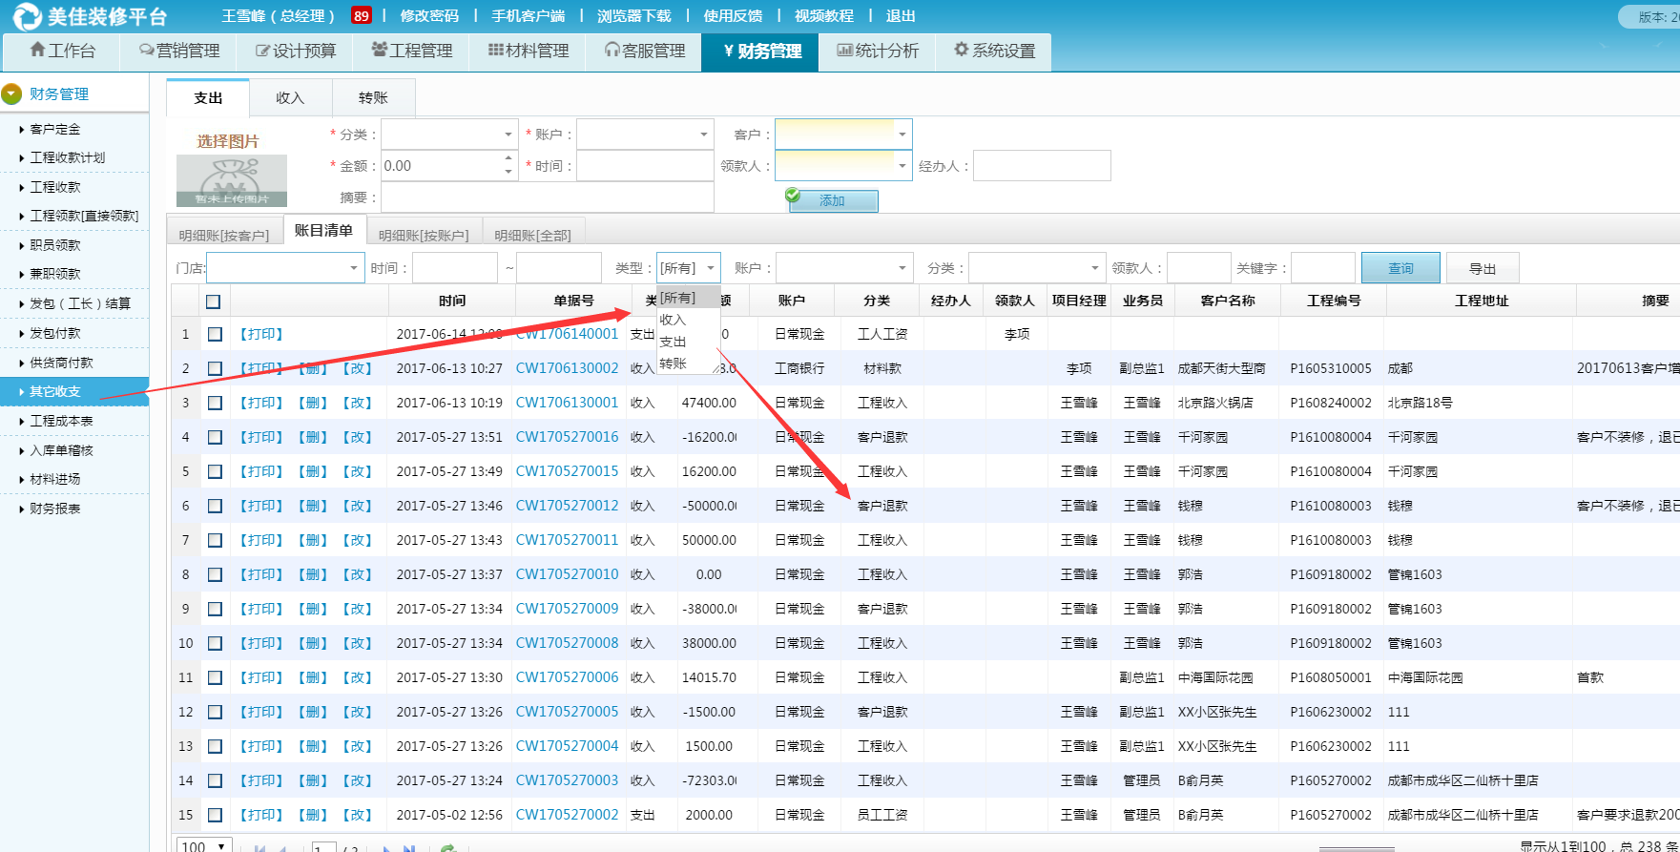Image resolution: width=1680 pixels, height=852 pixels.
Task: Click the refresh icon in pagination bar
Action: [x=448, y=847]
